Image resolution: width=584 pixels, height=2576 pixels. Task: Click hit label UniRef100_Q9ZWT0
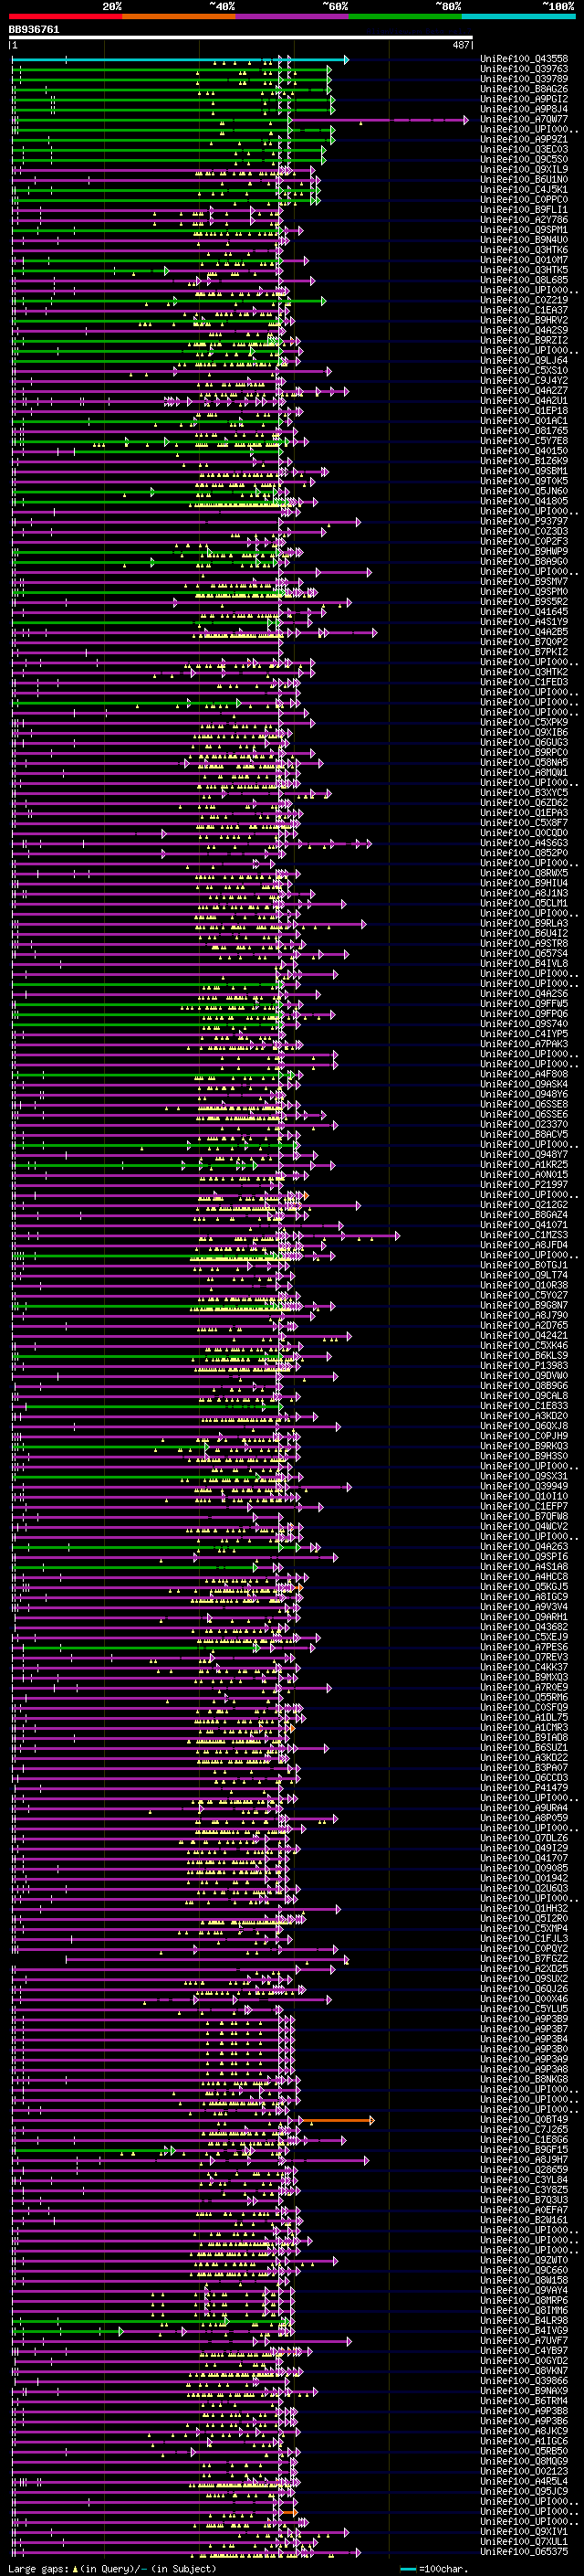(x=524, y=2259)
